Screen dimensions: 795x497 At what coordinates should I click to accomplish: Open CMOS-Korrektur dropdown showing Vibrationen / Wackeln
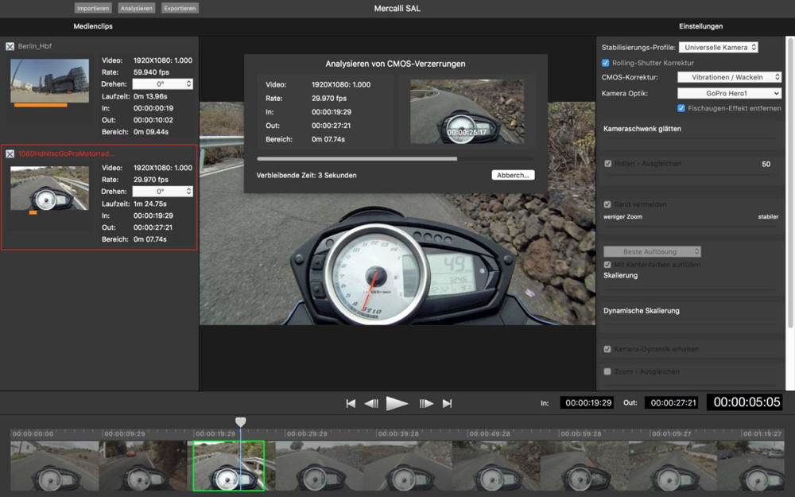tap(729, 78)
